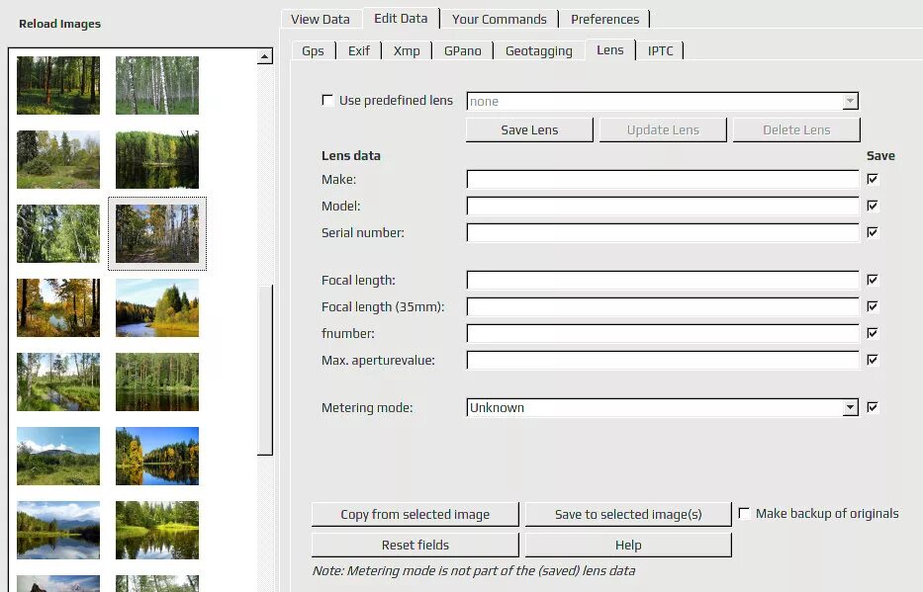
Task: Click the Reset fields button
Action: coord(415,545)
